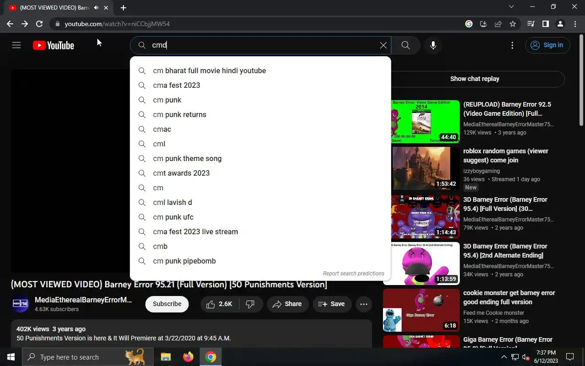
Task: Show hidden tray icons chevron
Action: tap(504, 357)
